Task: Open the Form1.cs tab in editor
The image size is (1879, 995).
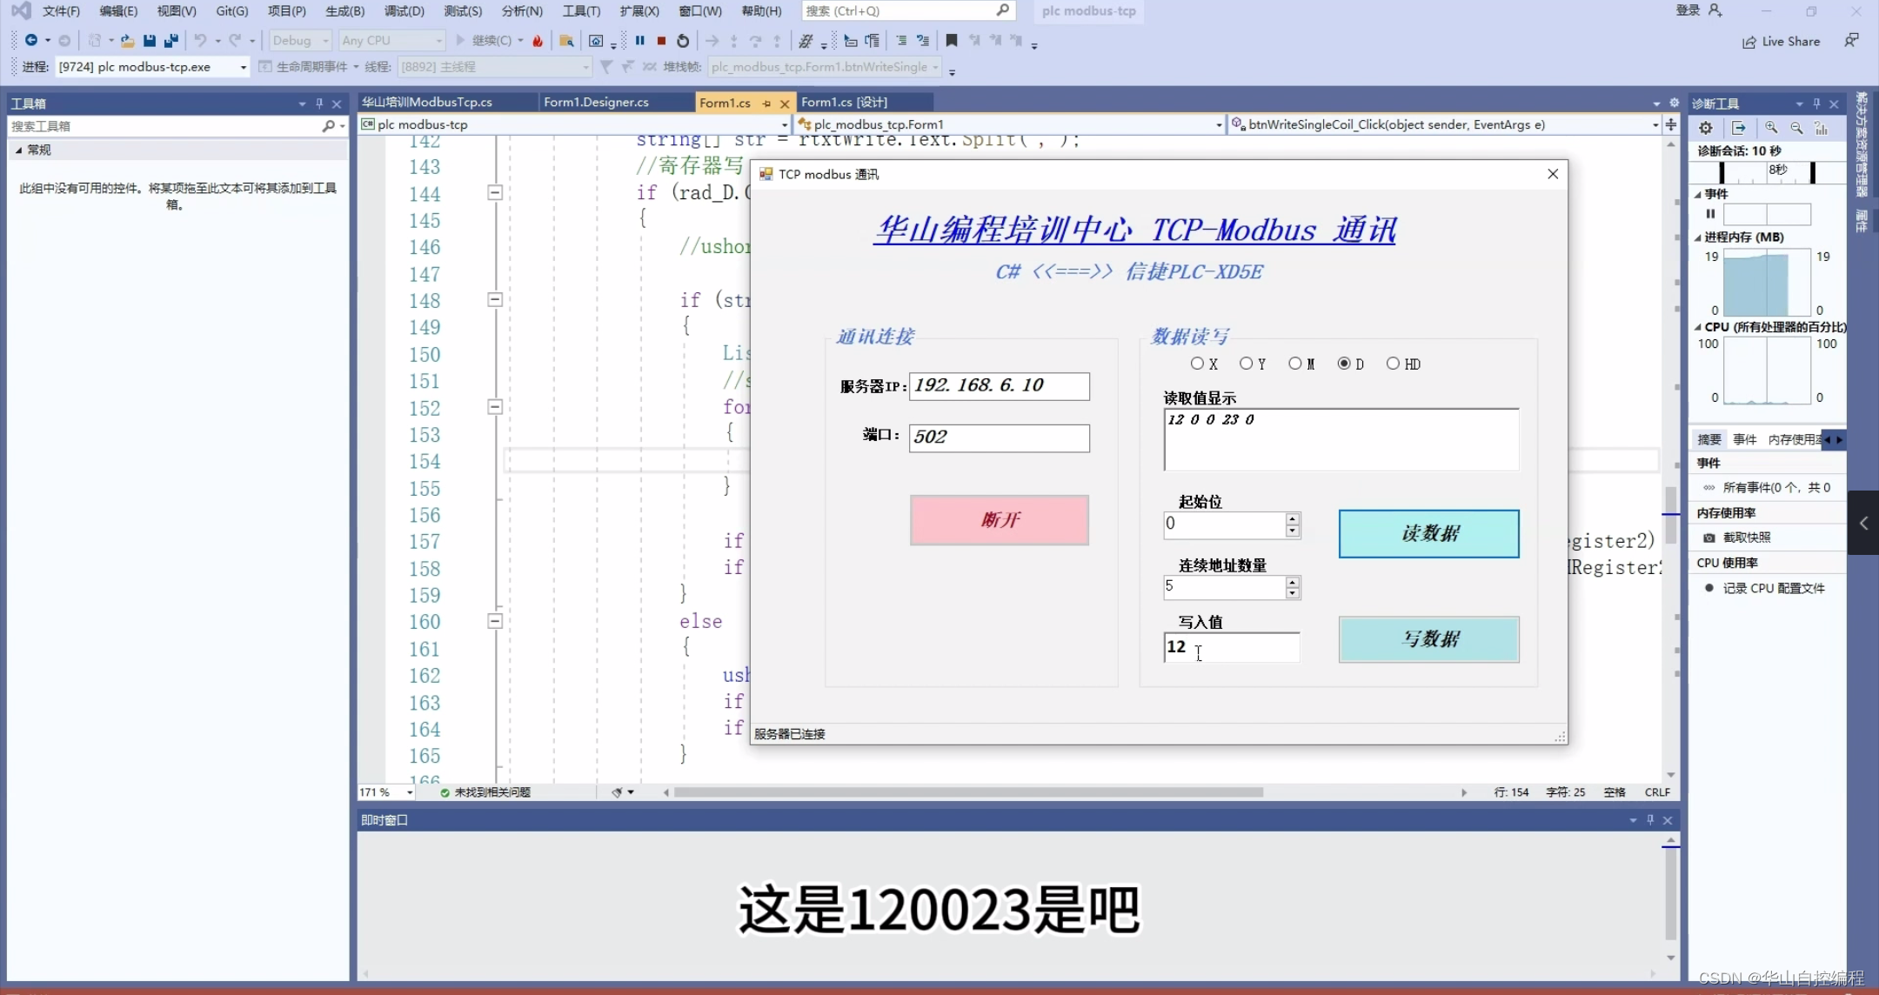Action: (x=725, y=102)
